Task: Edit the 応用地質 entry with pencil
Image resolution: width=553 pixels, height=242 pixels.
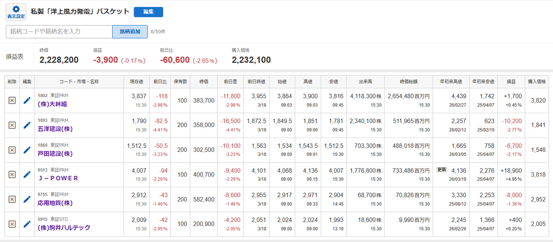Action: click(27, 199)
